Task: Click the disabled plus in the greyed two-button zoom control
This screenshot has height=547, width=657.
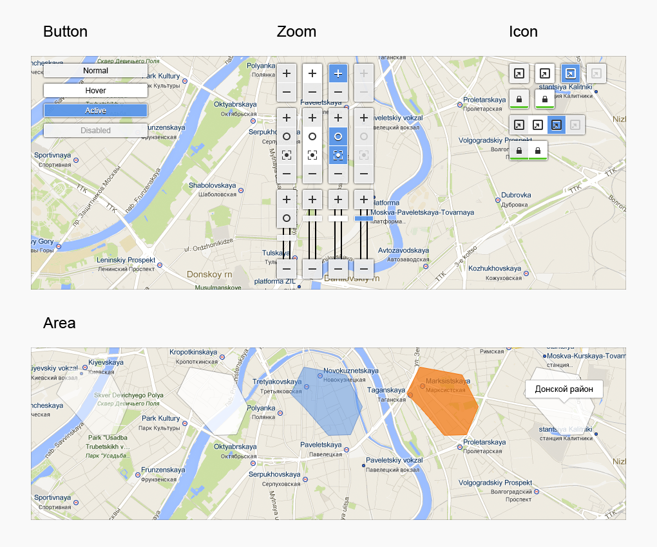Action: click(x=364, y=73)
